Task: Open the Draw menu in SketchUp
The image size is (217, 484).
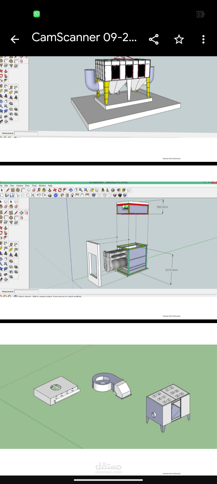Action: pos(27,185)
